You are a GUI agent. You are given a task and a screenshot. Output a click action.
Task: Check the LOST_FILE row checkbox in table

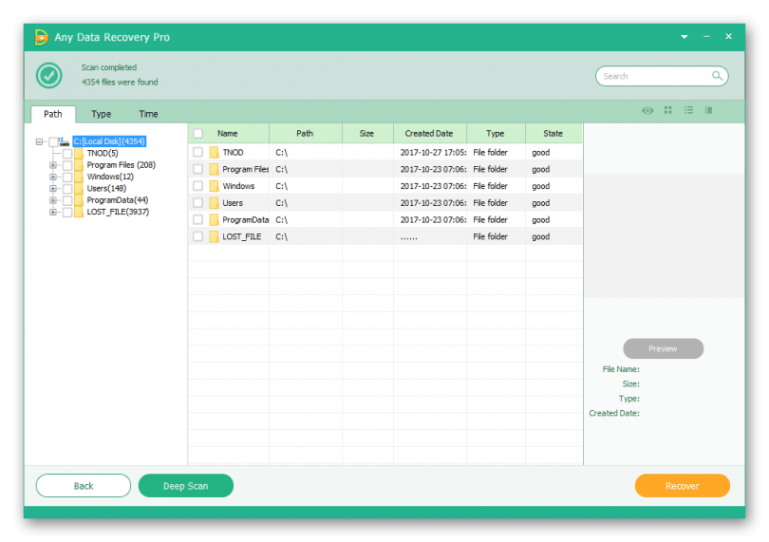198,236
